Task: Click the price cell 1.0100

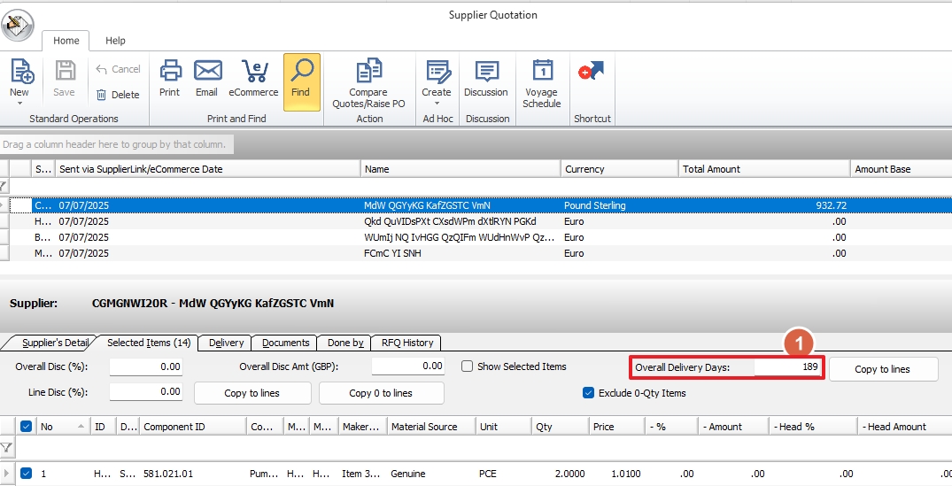Action: [616, 474]
